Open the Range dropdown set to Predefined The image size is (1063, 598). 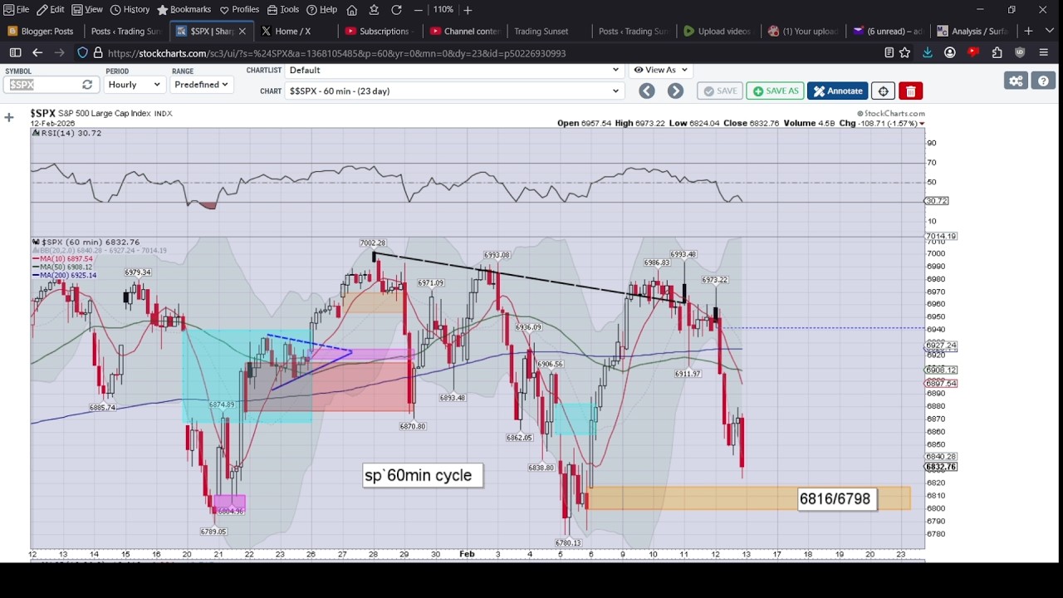(x=201, y=85)
